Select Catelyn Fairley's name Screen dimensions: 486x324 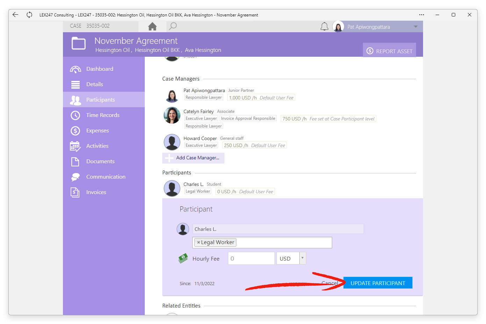point(199,111)
